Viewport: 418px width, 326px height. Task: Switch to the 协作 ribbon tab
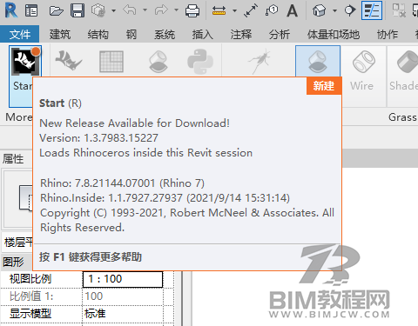coord(388,35)
